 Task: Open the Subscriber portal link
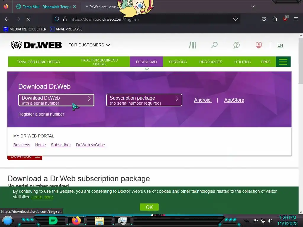(x=61, y=145)
